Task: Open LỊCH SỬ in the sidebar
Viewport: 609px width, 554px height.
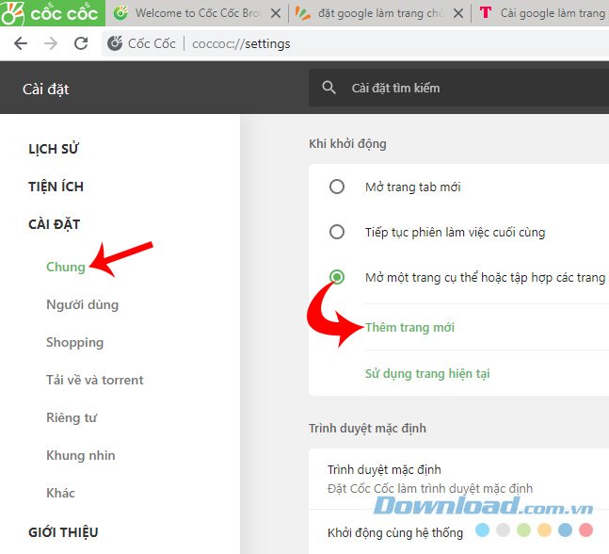Action: pyautogui.click(x=54, y=149)
